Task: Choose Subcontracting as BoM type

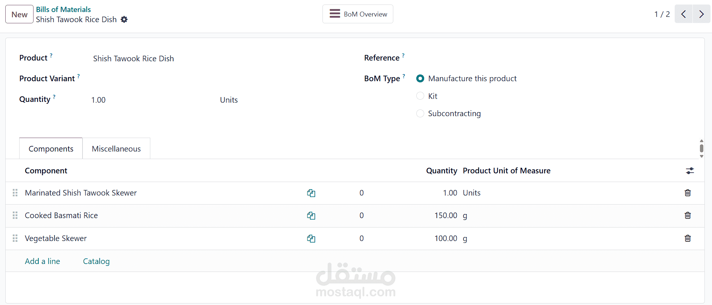Action: coord(420,114)
